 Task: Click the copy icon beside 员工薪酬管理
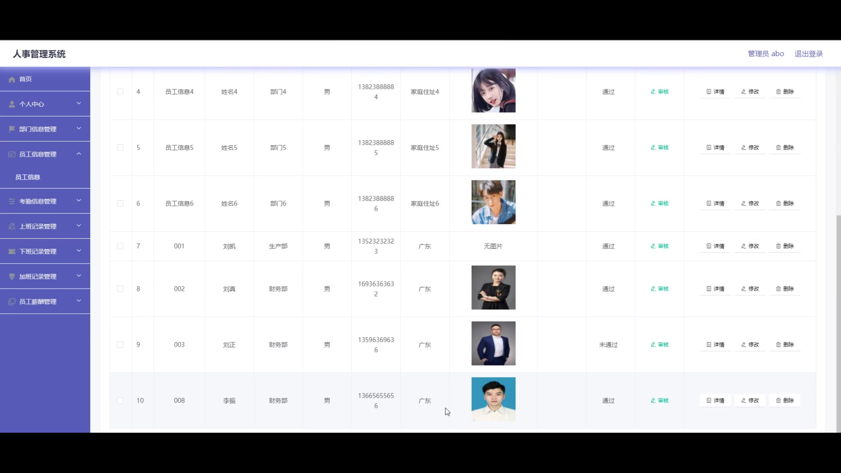pos(12,302)
